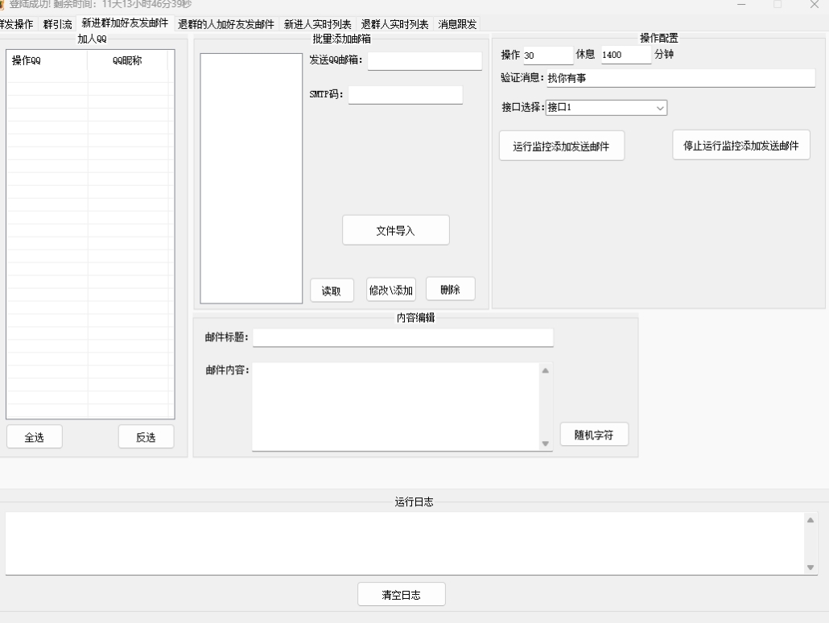
Task: Click the 文件导入 button
Action: (395, 230)
